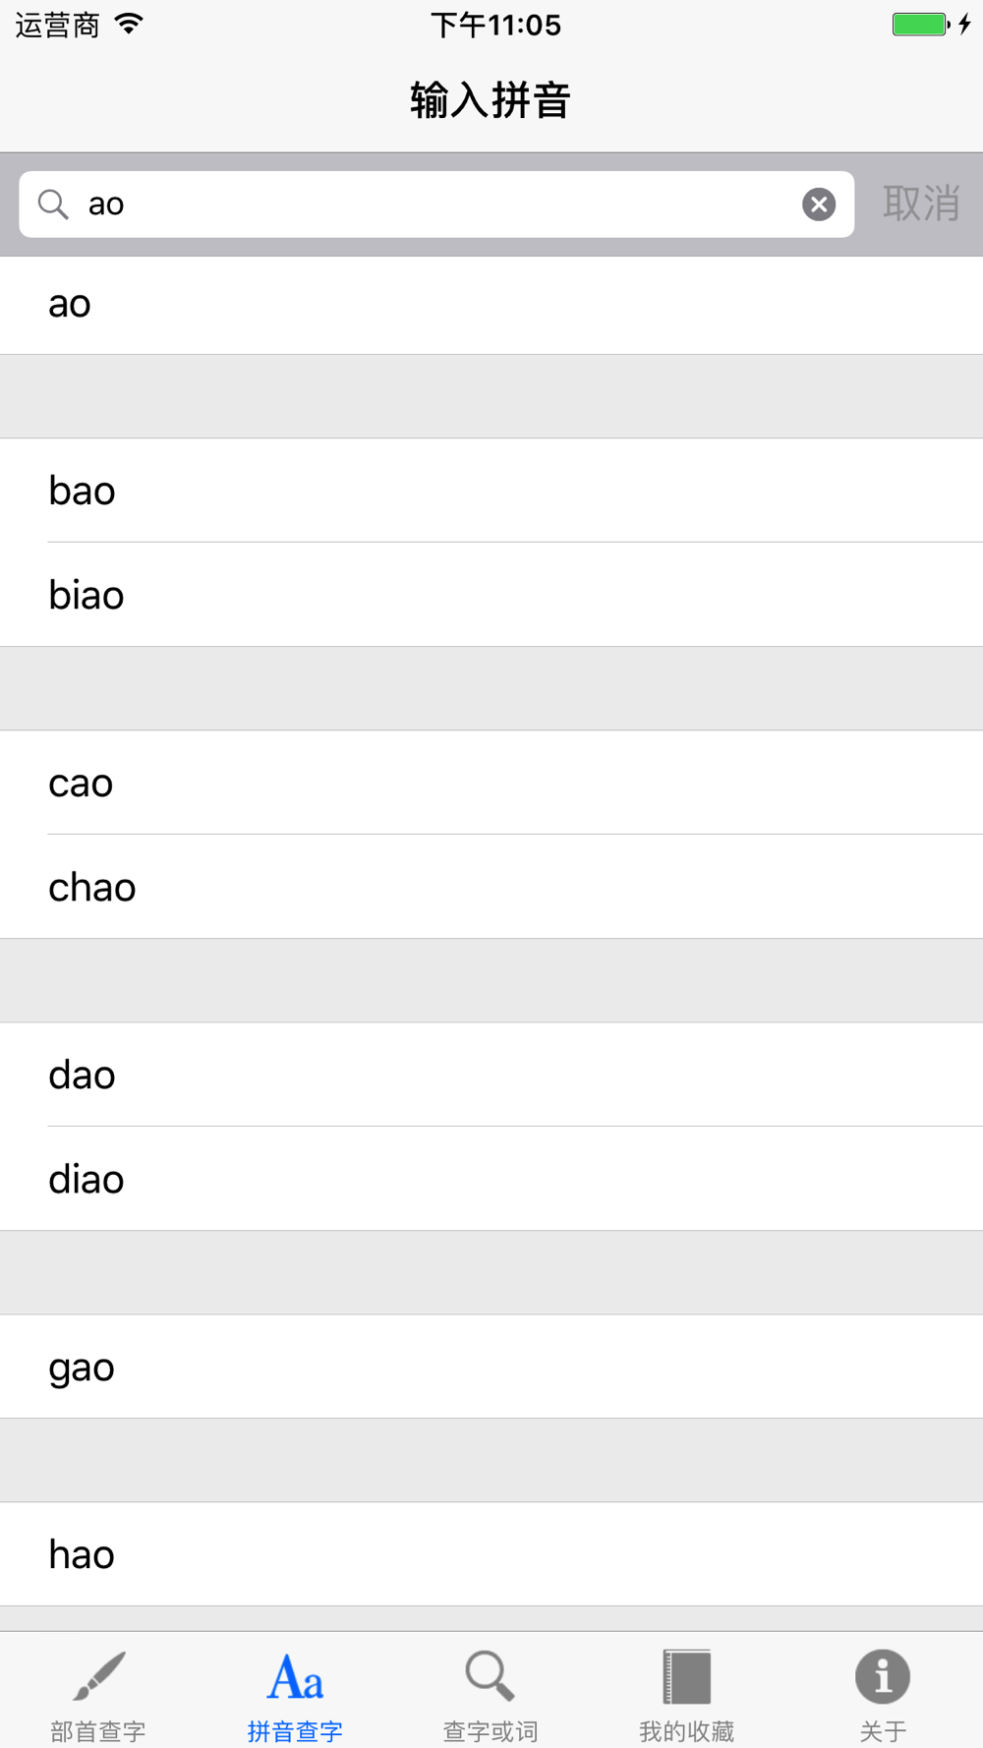Cancel the search with 取消
This screenshot has width=983, height=1748.
(x=921, y=204)
